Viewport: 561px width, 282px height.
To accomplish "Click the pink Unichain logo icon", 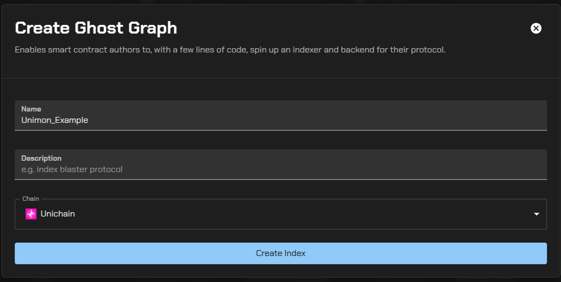I will (31, 214).
